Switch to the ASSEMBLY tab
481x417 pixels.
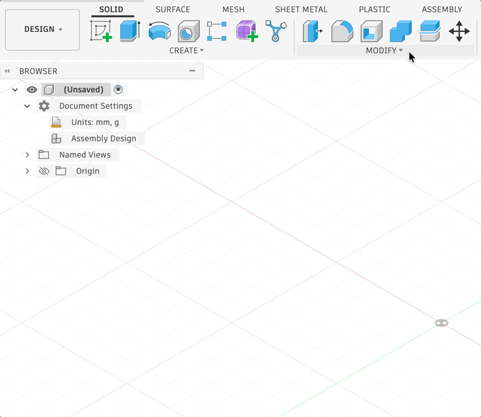tap(442, 10)
